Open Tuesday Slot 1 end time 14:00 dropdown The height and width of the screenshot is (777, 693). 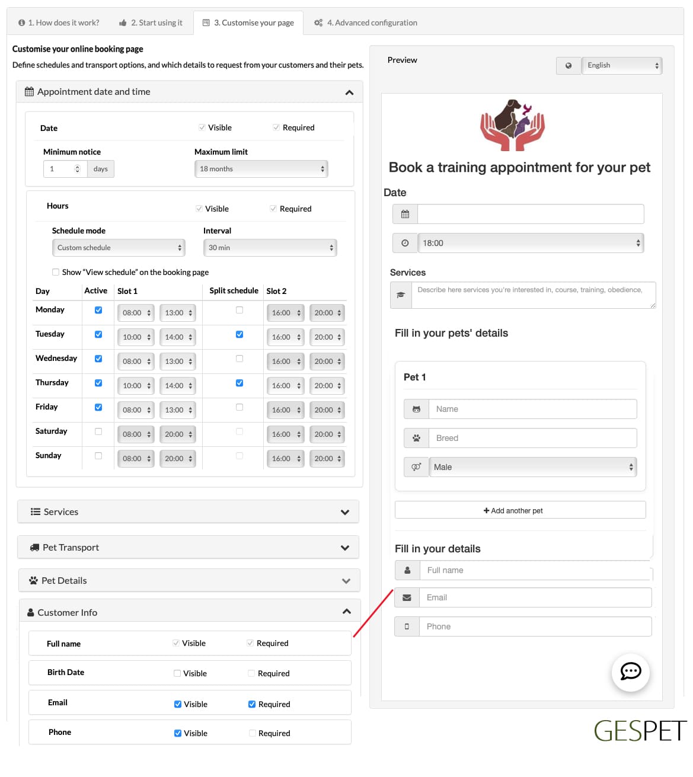coord(178,337)
